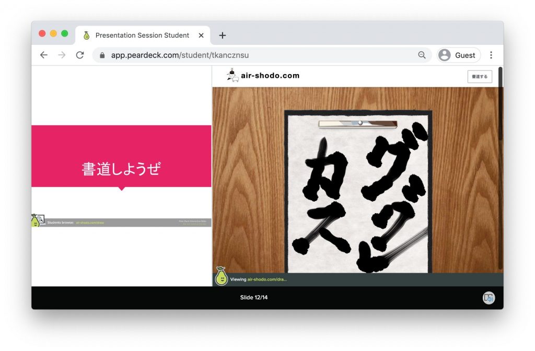Click the air-shodo.com logo
Screen dimensions: 535x351
pos(263,76)
